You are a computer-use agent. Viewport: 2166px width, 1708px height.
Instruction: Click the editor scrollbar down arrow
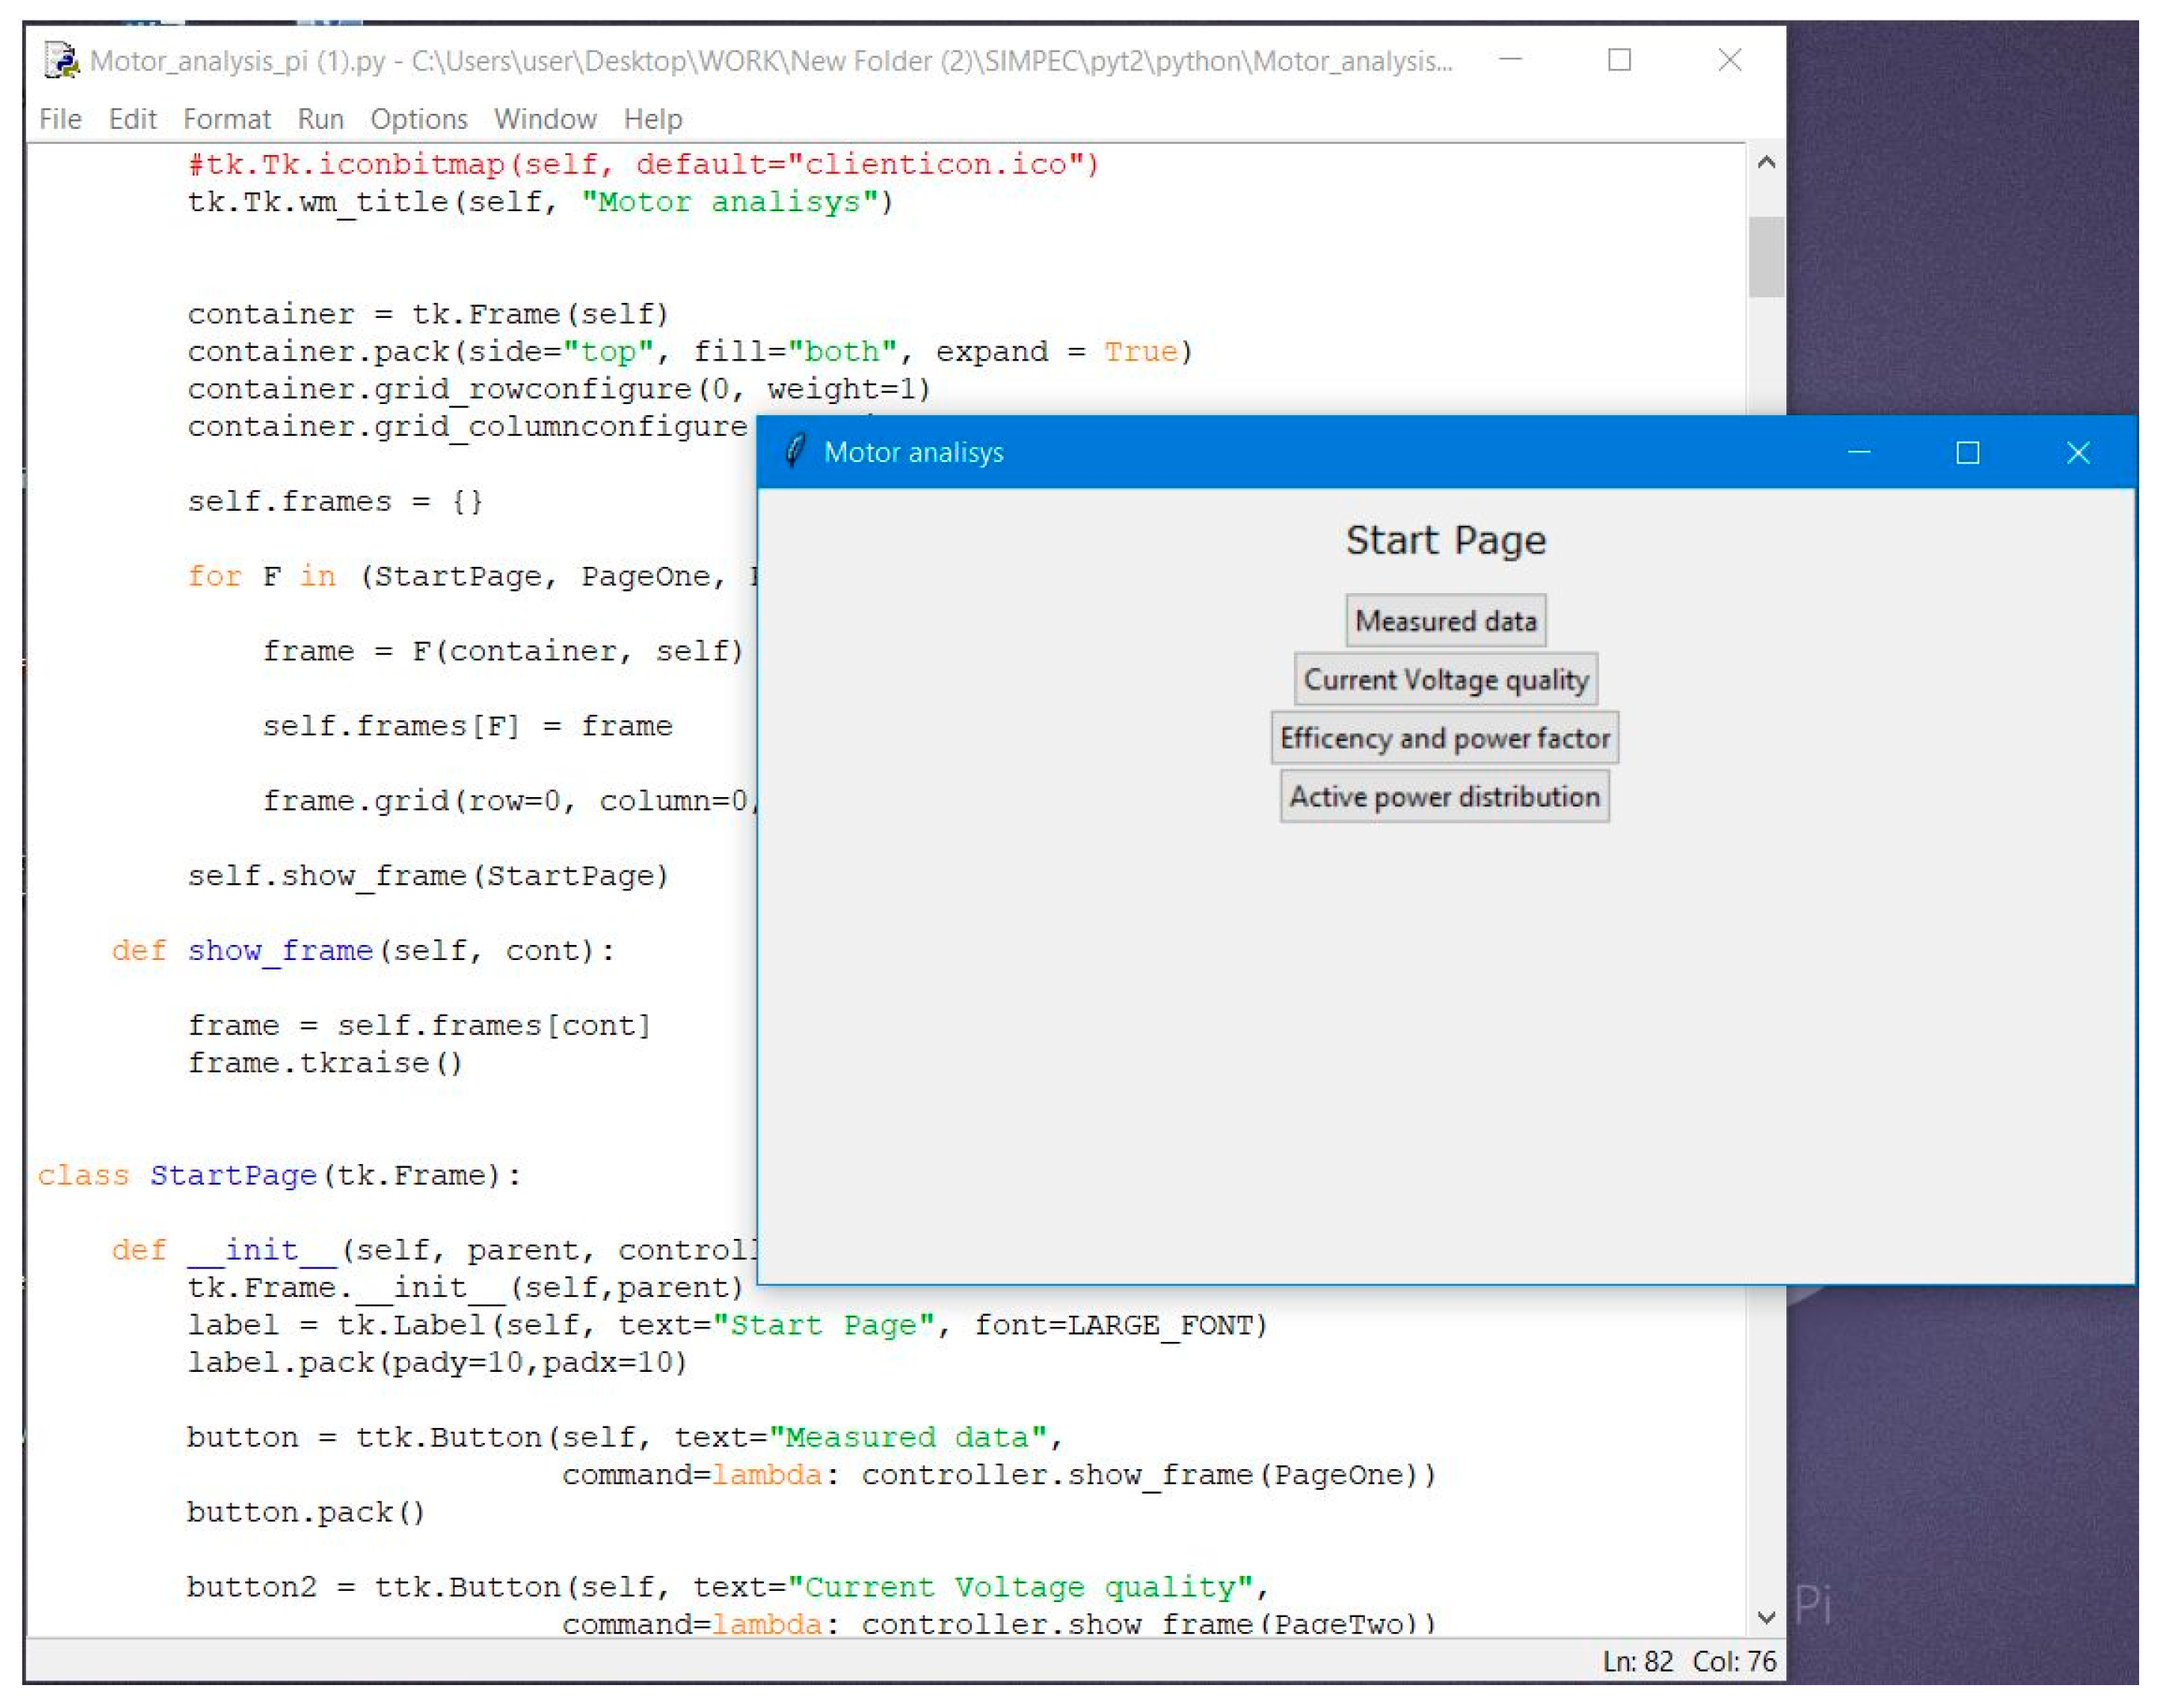point(1767,1618)
